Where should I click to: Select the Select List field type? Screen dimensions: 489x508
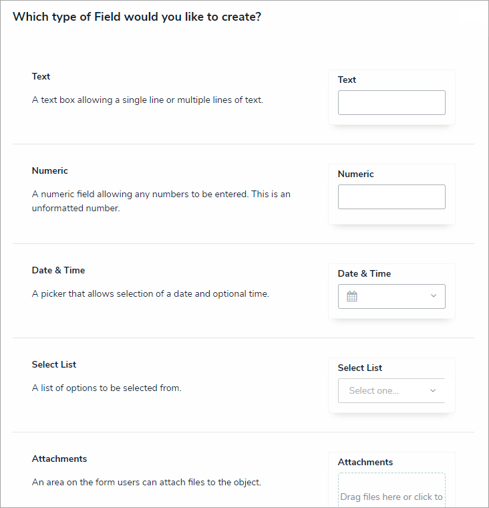tap(54, 364)
